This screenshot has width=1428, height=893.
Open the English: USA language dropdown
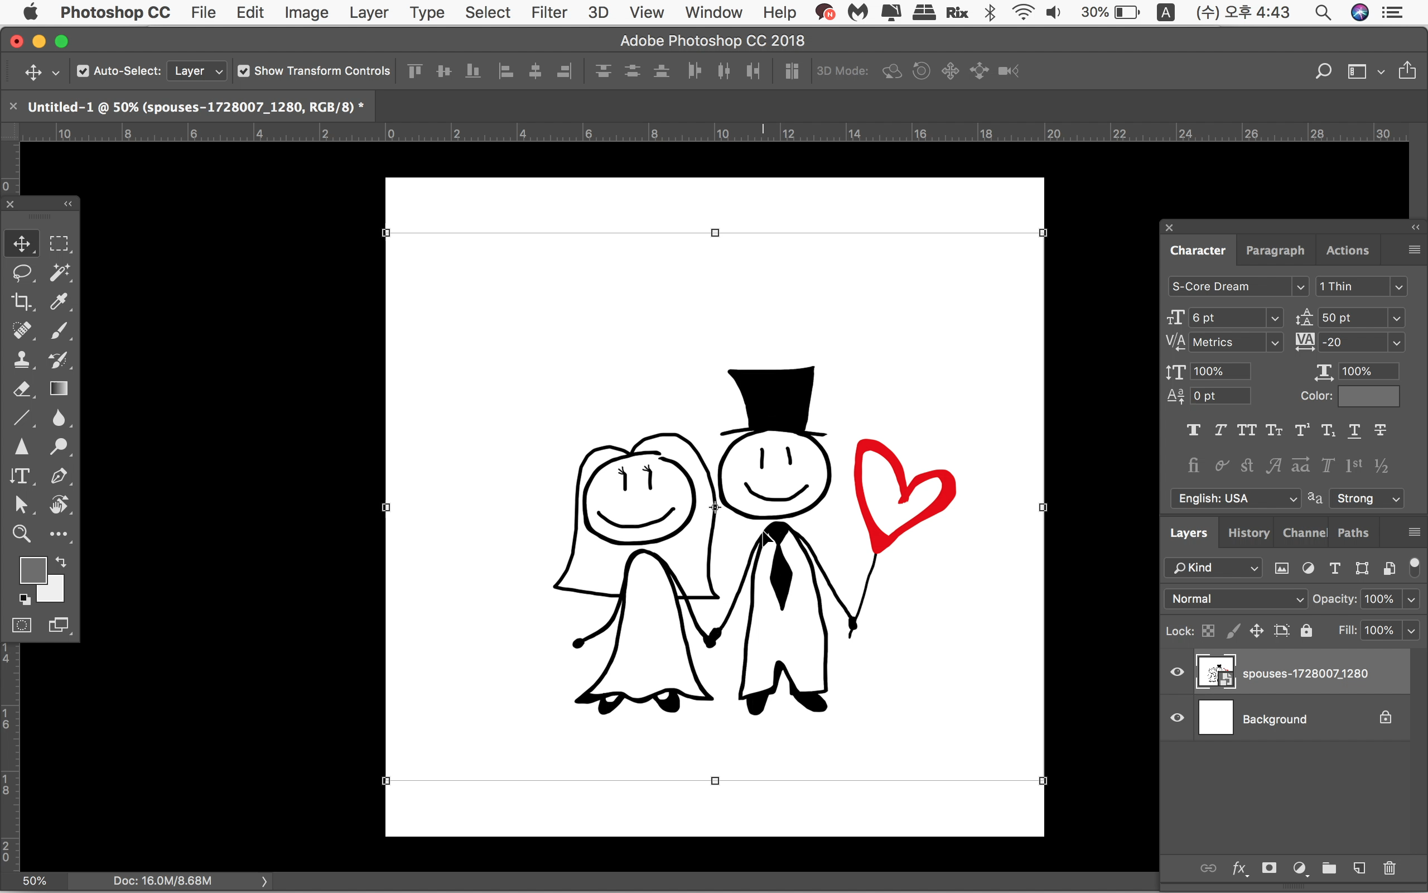1235,498
